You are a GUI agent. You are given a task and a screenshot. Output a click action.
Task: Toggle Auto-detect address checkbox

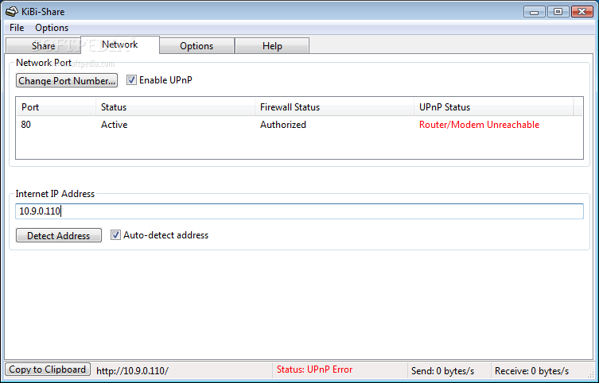(x=115, y=235)
